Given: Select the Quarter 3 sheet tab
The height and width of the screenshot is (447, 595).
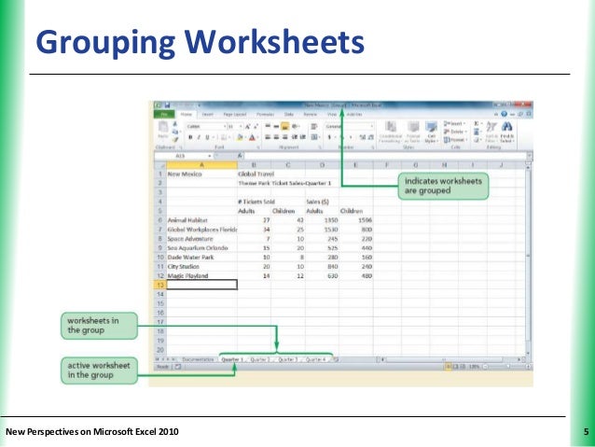Looking at the screenshot, I should tap(288, 359).
